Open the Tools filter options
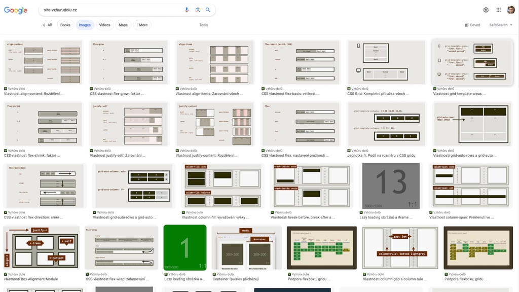This screenshot has height=292, width=519. pos(203,25)
